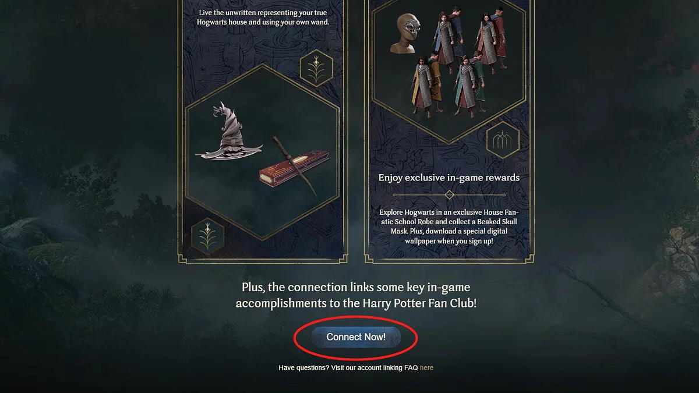Viewport: 699px width, 393px height.
Task: Select the green-robed student pair
Action: [x=469, y=86]
